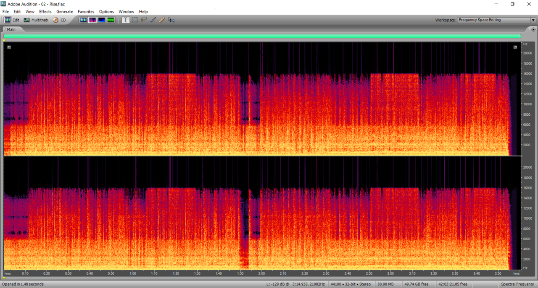Switch to Multitrack view
This screenshot has width=538, height=288.
(36, 20)
